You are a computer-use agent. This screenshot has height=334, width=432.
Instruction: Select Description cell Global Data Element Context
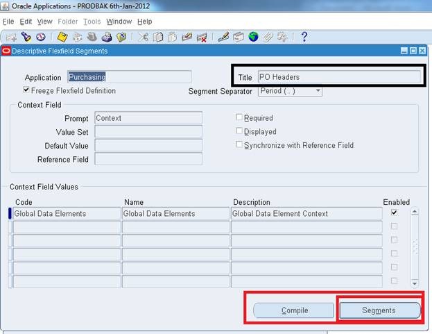pos(306,213)
